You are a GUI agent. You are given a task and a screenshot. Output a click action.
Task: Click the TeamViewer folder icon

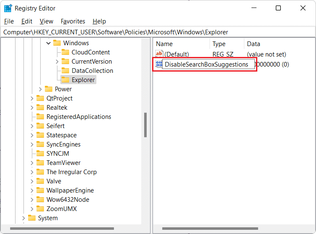[40, 163]
